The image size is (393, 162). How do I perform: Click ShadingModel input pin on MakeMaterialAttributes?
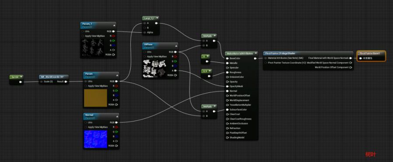tap(227, 137)
